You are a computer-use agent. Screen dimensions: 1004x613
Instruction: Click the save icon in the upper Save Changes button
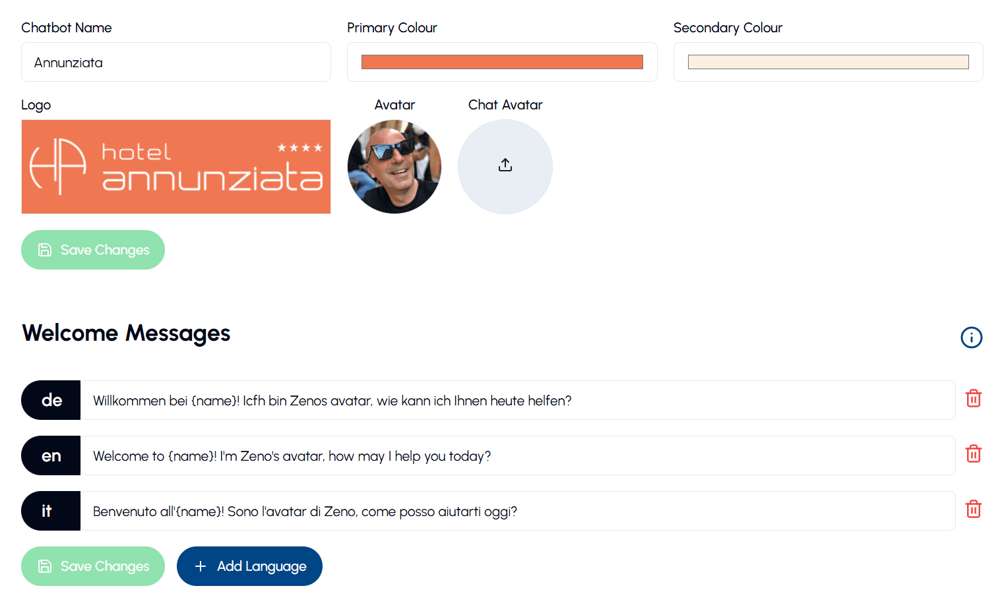45,250
